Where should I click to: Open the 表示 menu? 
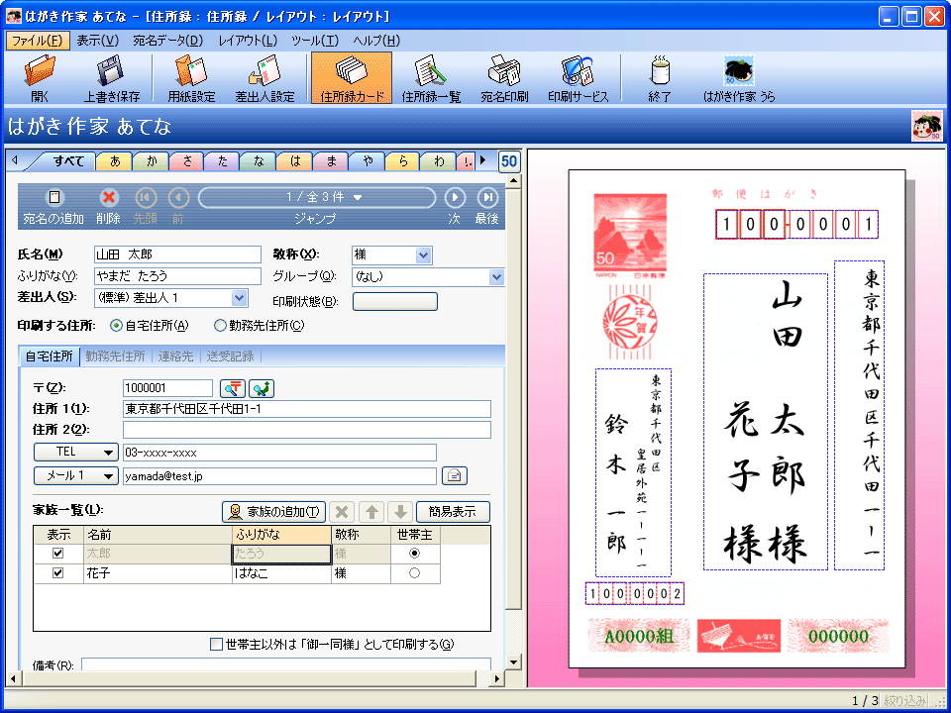(x=98, y=41)
